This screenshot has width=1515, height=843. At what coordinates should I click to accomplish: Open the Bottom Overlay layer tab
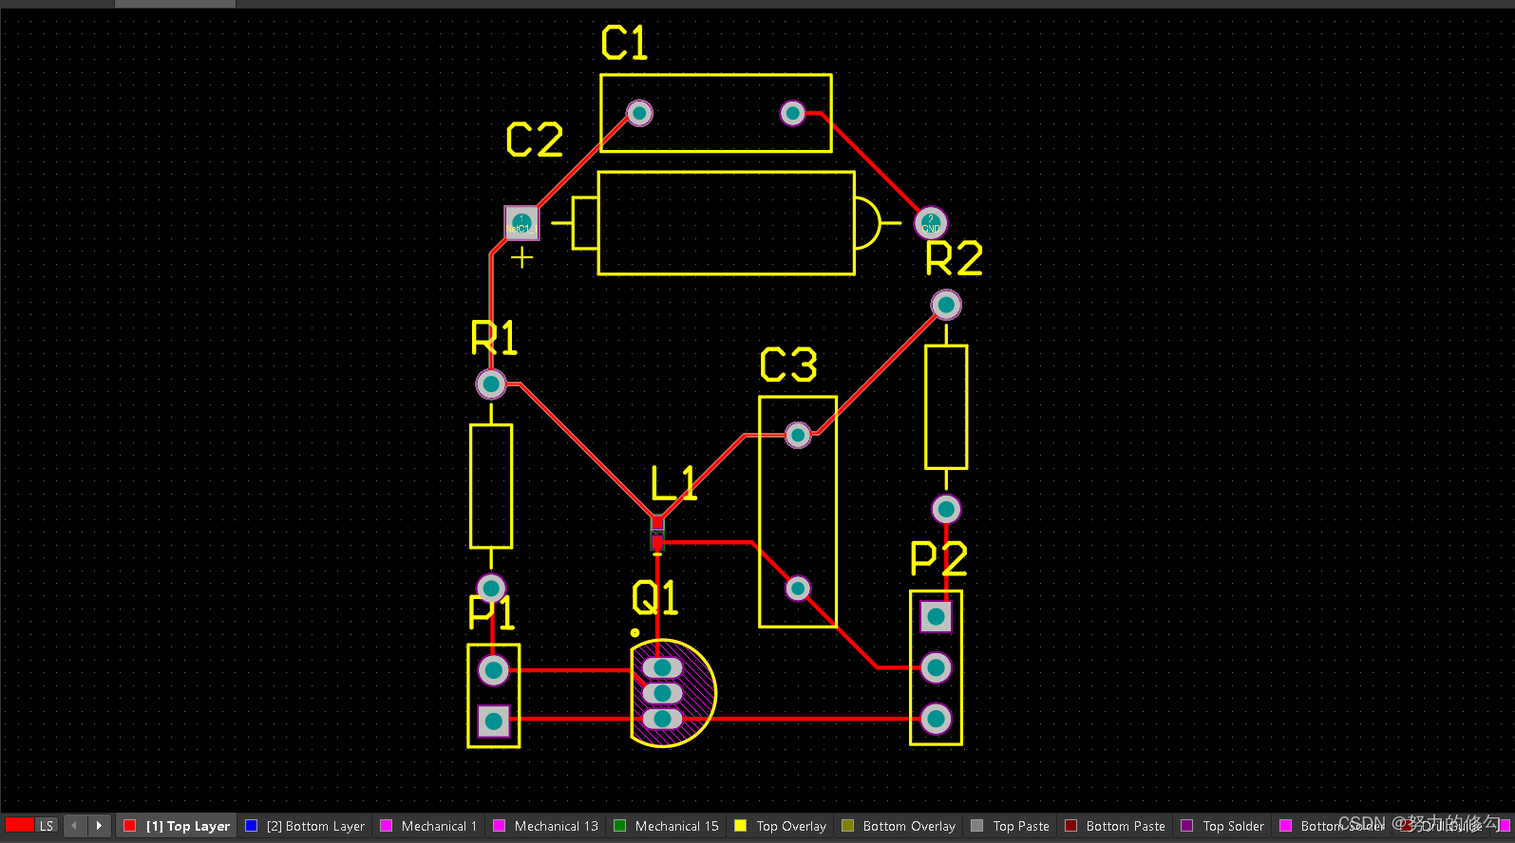click(x=899, y=826)
